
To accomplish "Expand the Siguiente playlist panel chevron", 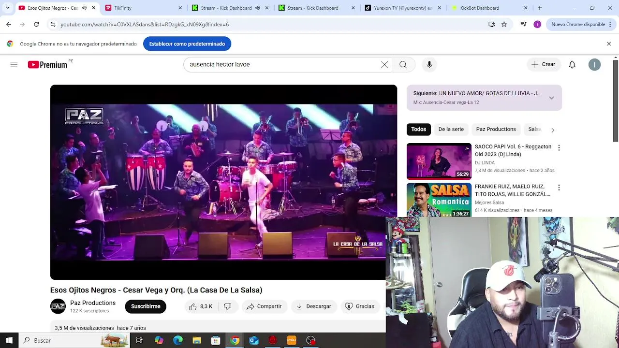I will [x=551, y=98].
